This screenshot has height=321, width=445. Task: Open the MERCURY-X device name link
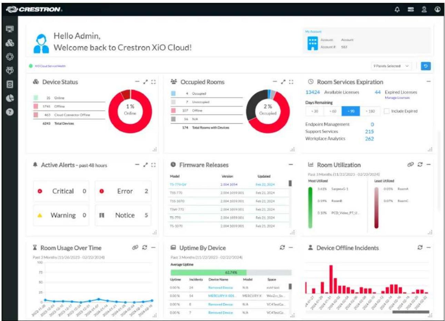pos(221,296)
